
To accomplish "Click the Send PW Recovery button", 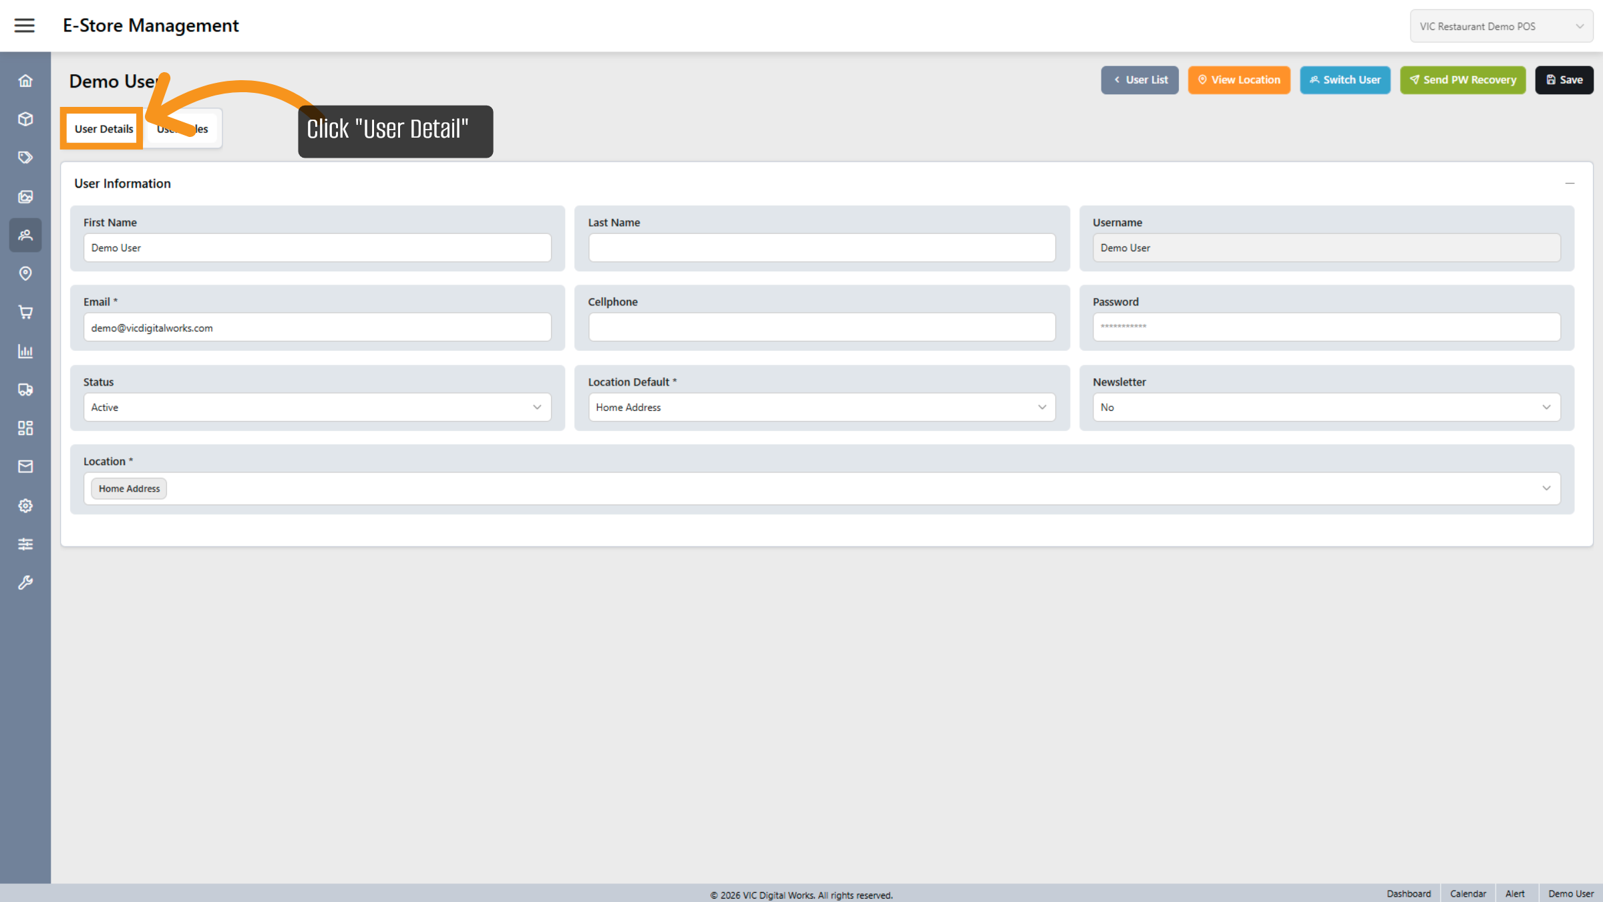I will point(1462,80).
